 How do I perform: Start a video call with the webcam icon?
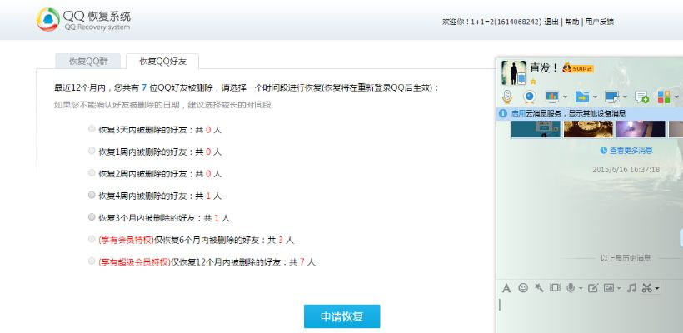point(528,97)
